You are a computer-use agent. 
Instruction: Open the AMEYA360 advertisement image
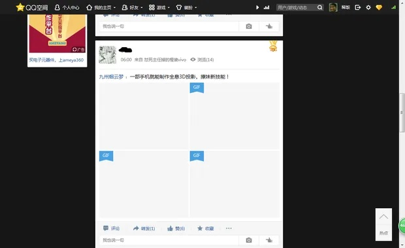(57, 33)
